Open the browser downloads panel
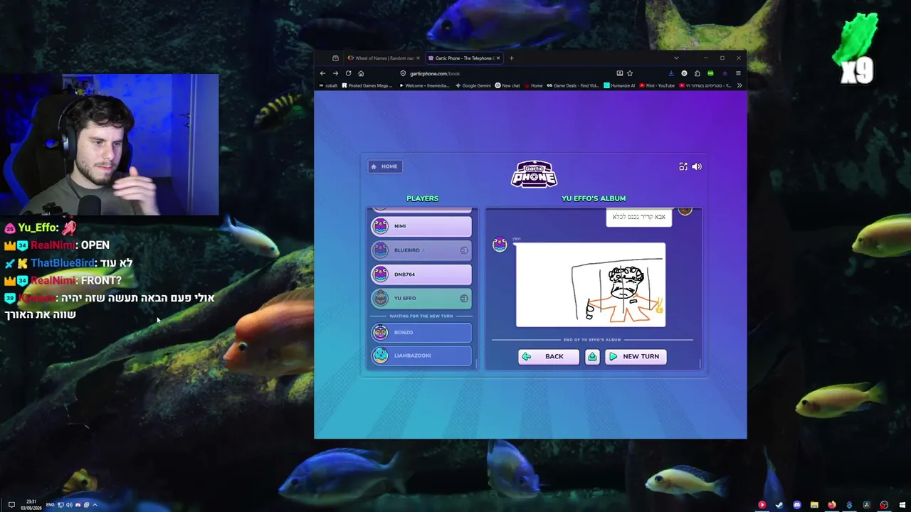Screen dimensions: 911x512 pos(671,73)
